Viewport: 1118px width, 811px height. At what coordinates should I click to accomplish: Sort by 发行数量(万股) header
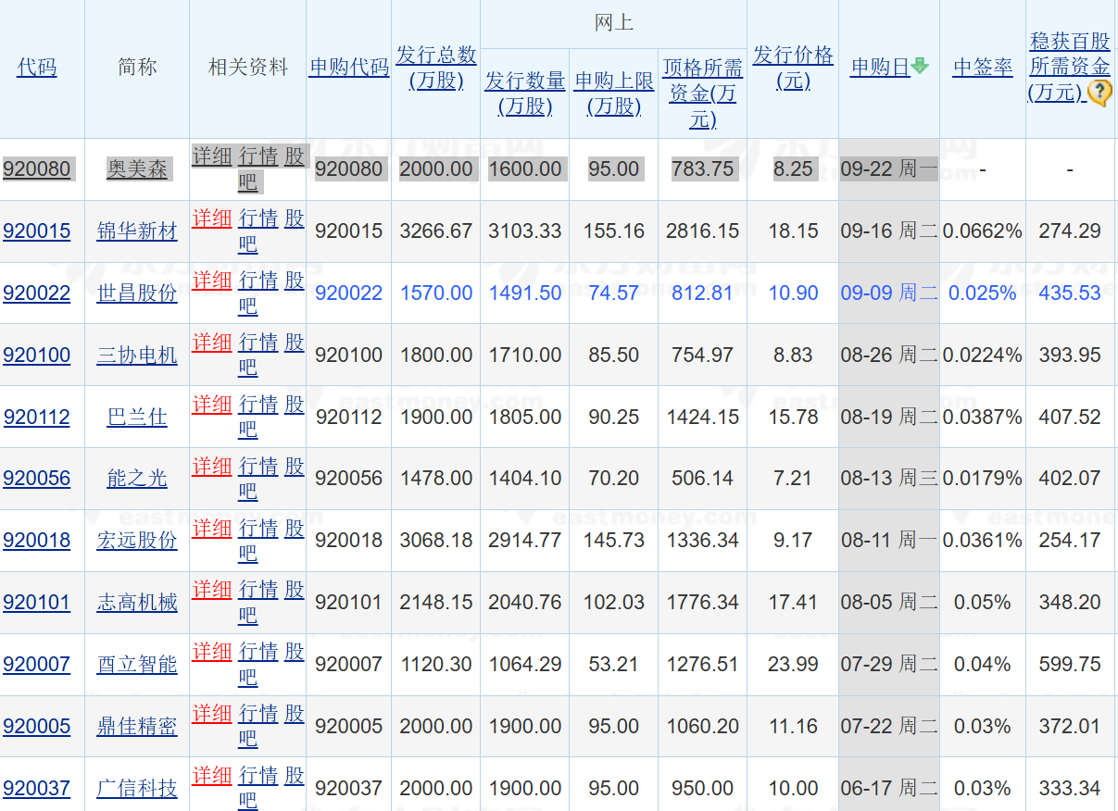(525, 94)
